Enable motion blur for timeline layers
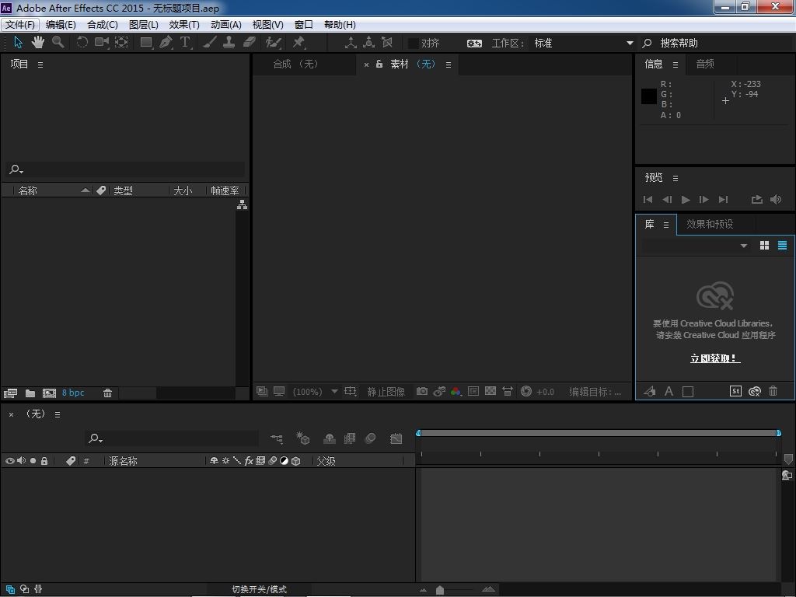This screenshot has width=796, height=597. click(371, 438)
